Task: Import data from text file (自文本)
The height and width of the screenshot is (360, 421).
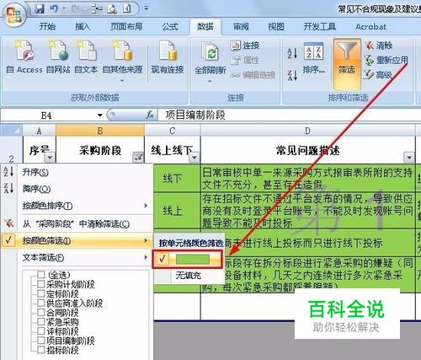Action: [86, 57]
